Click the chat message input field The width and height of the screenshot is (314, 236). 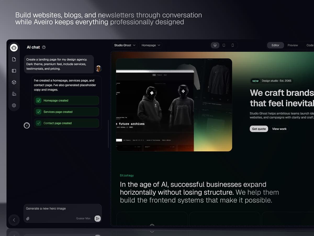(63, 213)
